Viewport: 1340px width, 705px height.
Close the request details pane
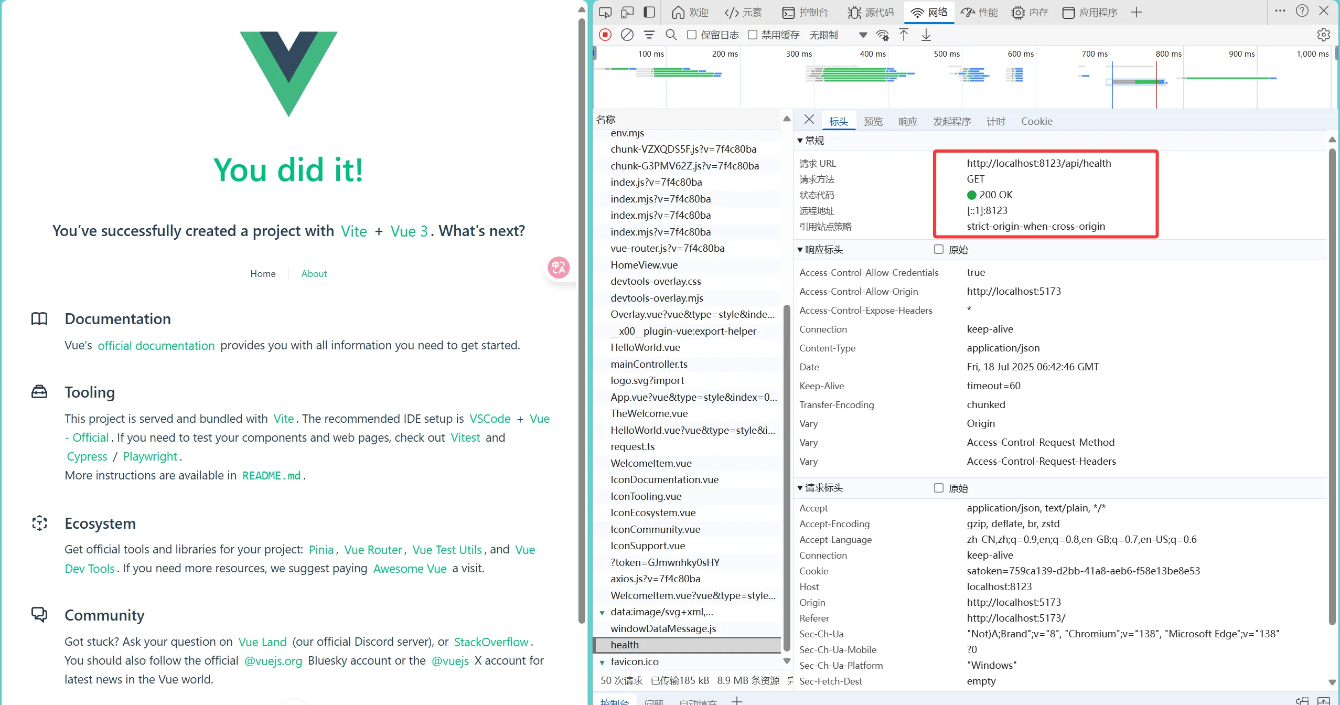[x=809, y=120]
